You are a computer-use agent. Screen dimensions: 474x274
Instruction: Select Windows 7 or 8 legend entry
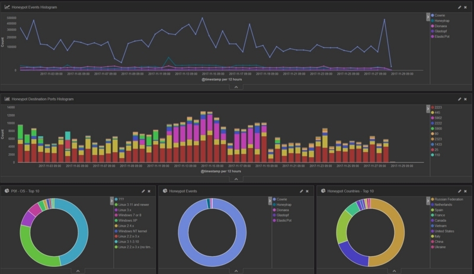[130, 215]
